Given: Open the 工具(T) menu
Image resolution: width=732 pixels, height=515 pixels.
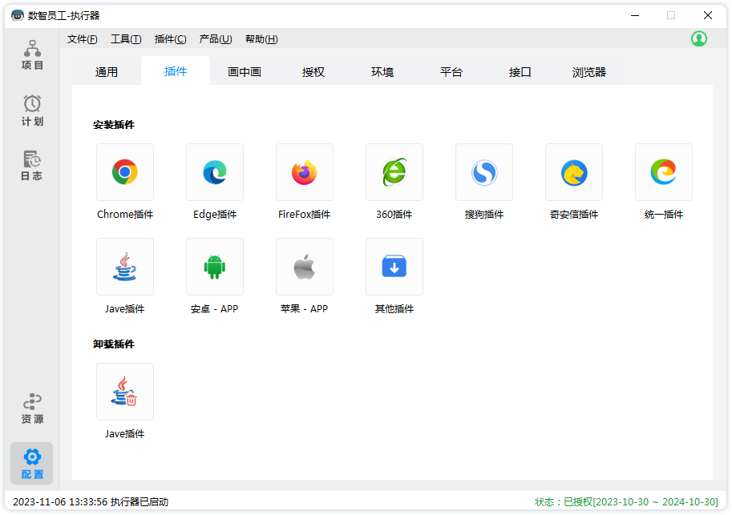Looking at the screenshot, I should point(126,39).
